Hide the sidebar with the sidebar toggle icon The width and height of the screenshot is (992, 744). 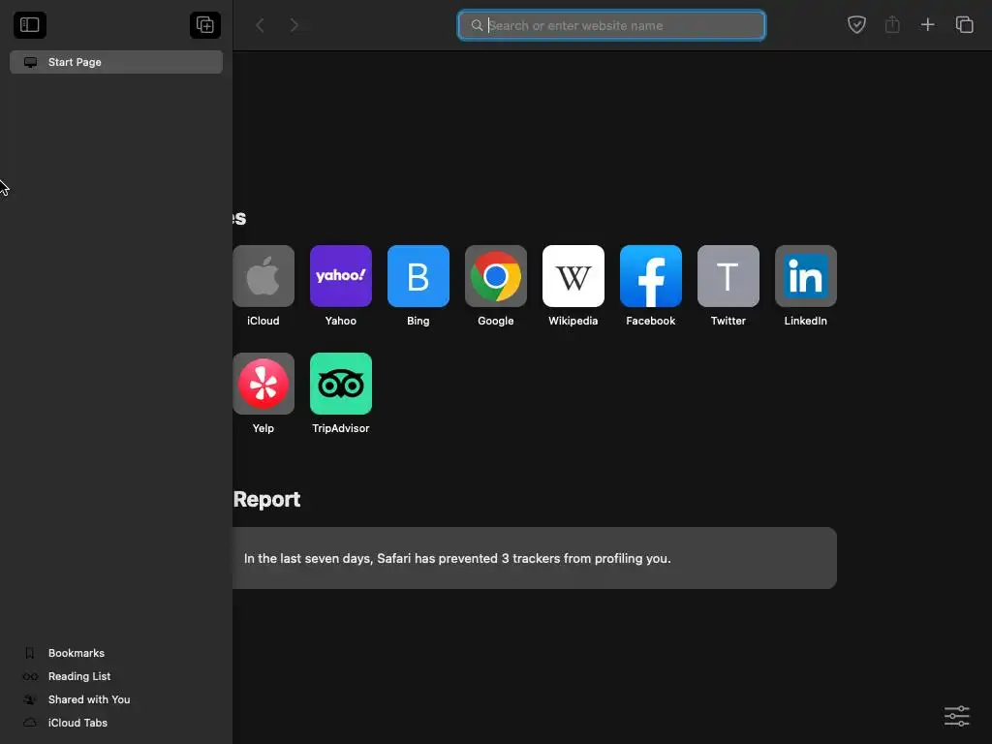(30, 24)
